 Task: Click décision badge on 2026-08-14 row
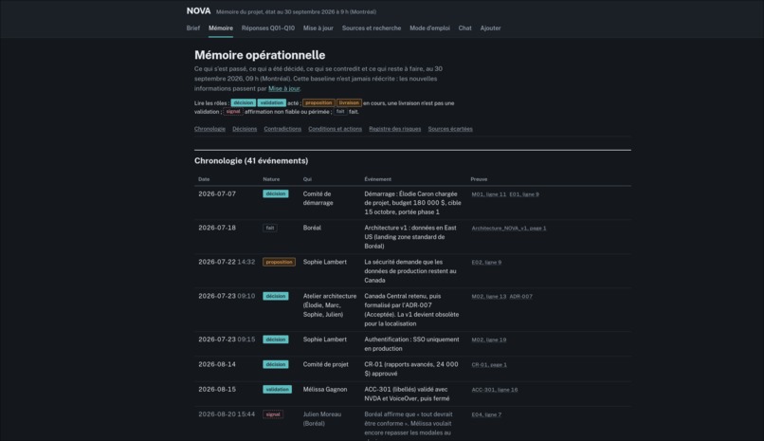pos(276,364)
